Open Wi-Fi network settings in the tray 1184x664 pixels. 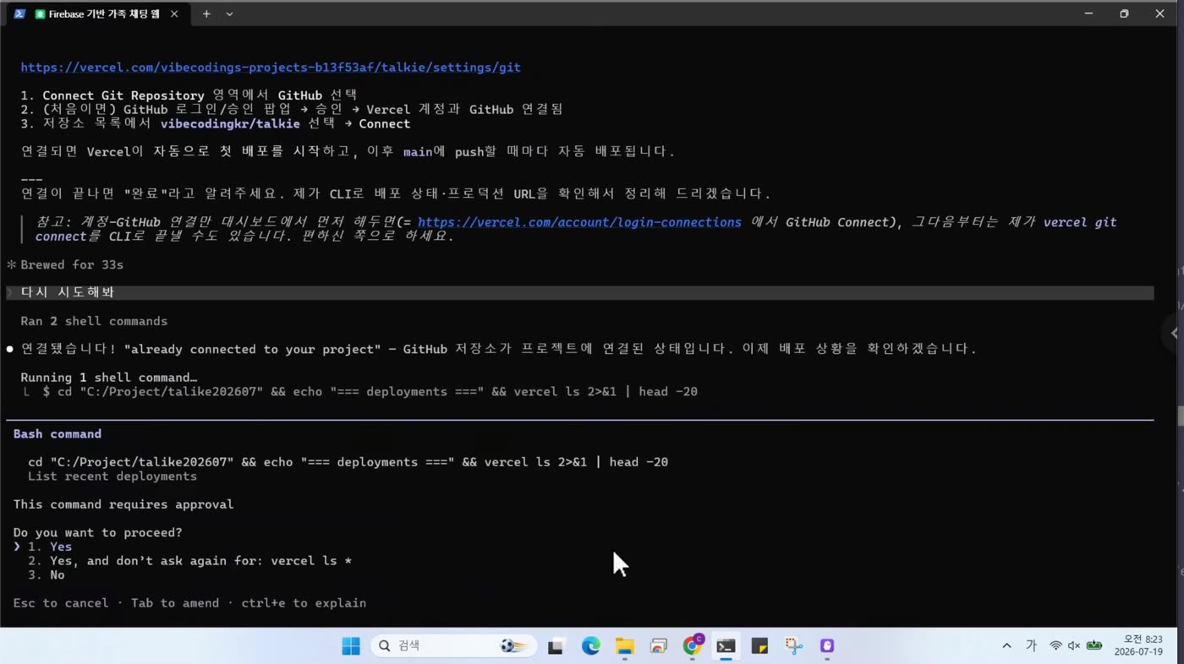tap(1055, 646)
